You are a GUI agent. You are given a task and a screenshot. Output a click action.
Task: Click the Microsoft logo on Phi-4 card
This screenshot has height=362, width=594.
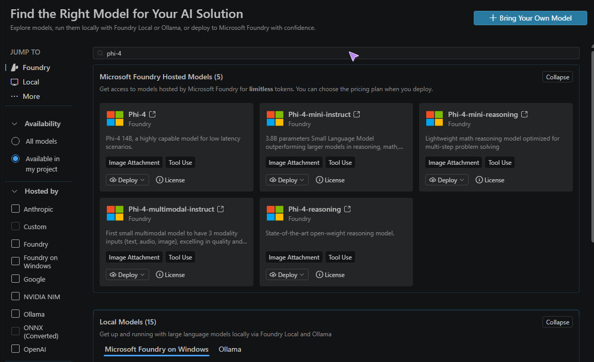[x=115, y=118]
